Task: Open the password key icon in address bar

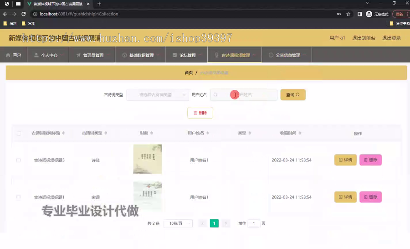Action: point(339,14)
